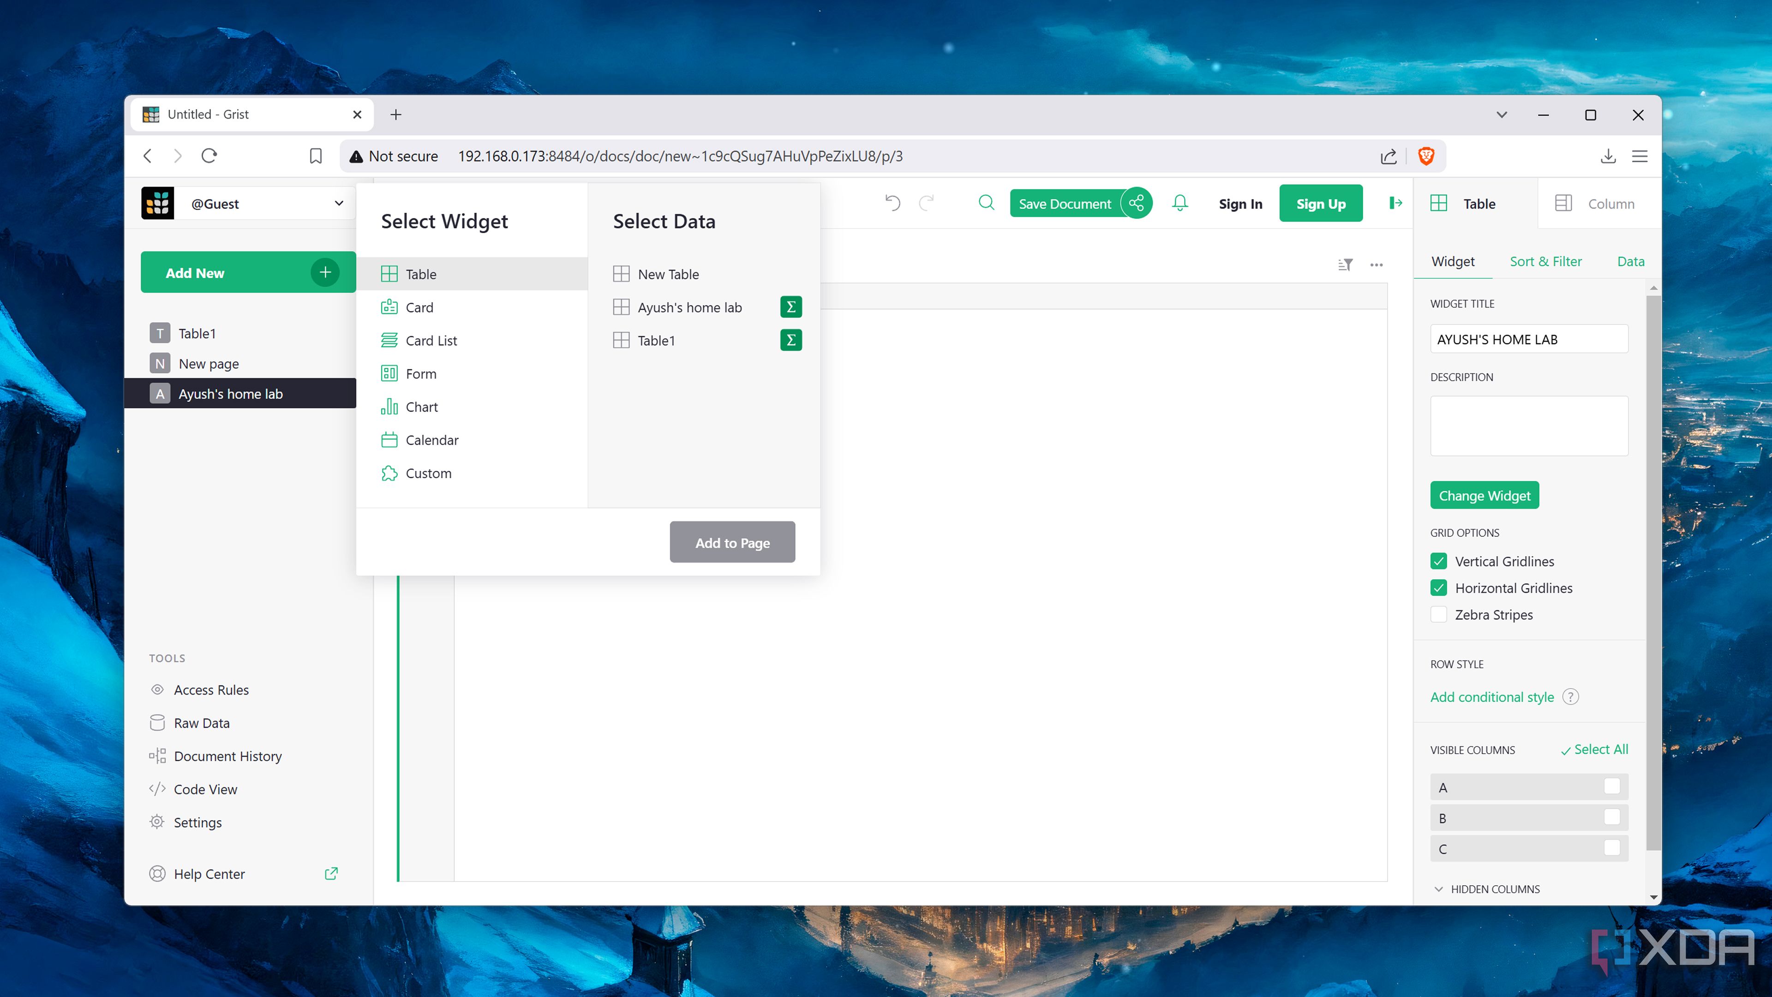This screenshot has width=1772, height=997.
Task: Select Form widget type
Action: (473, 373)
